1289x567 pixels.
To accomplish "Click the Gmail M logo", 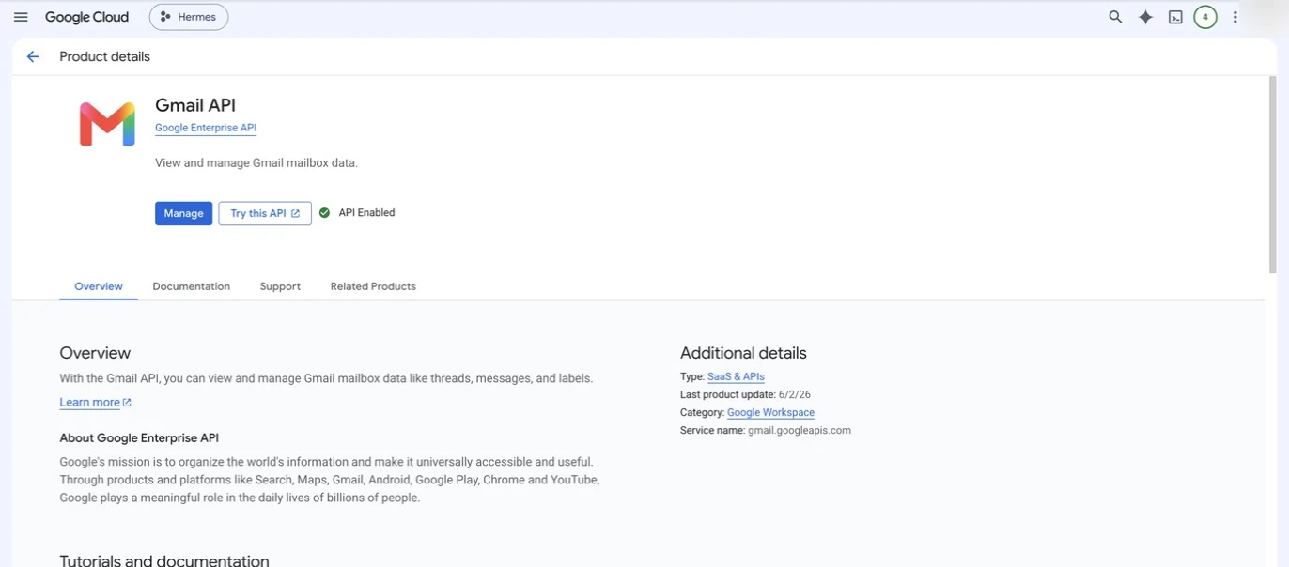I will tap(107, 125).
